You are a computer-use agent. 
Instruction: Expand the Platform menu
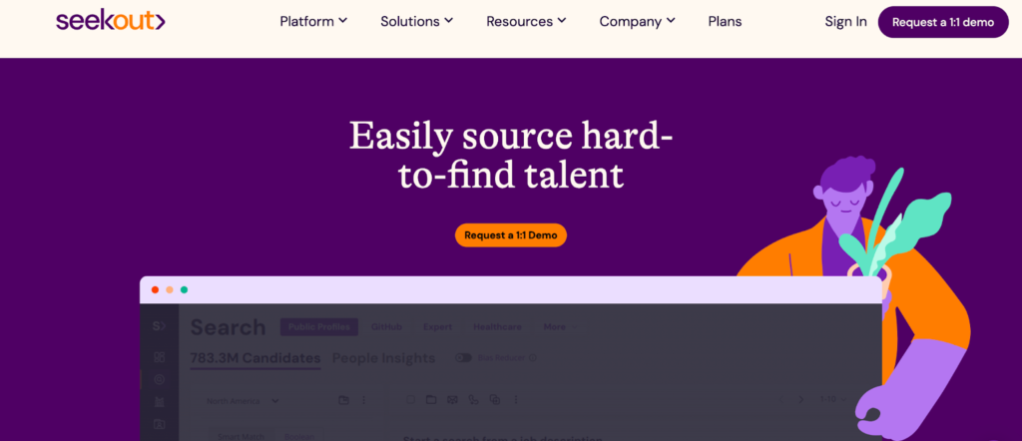point(313,21)
